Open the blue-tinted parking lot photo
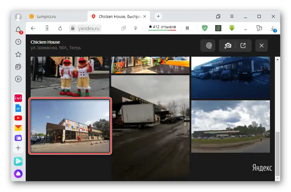Viewport: 291px width, 192px height. pyautogui.click(x=231, y=78)
